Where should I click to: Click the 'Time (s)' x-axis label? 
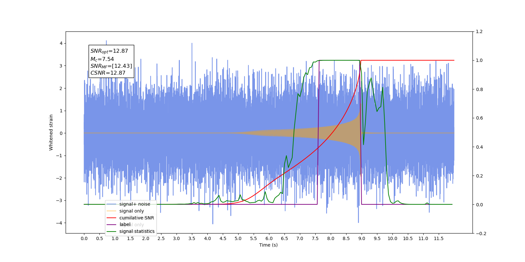[x=268, y=245]
